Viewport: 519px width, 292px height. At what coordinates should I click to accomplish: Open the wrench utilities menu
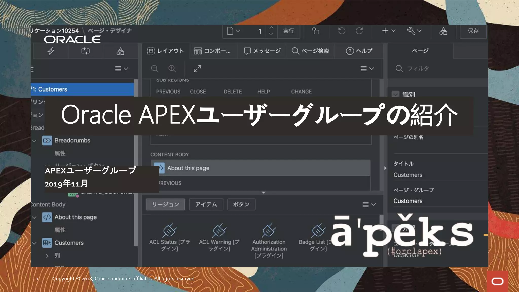pos(414,31)
